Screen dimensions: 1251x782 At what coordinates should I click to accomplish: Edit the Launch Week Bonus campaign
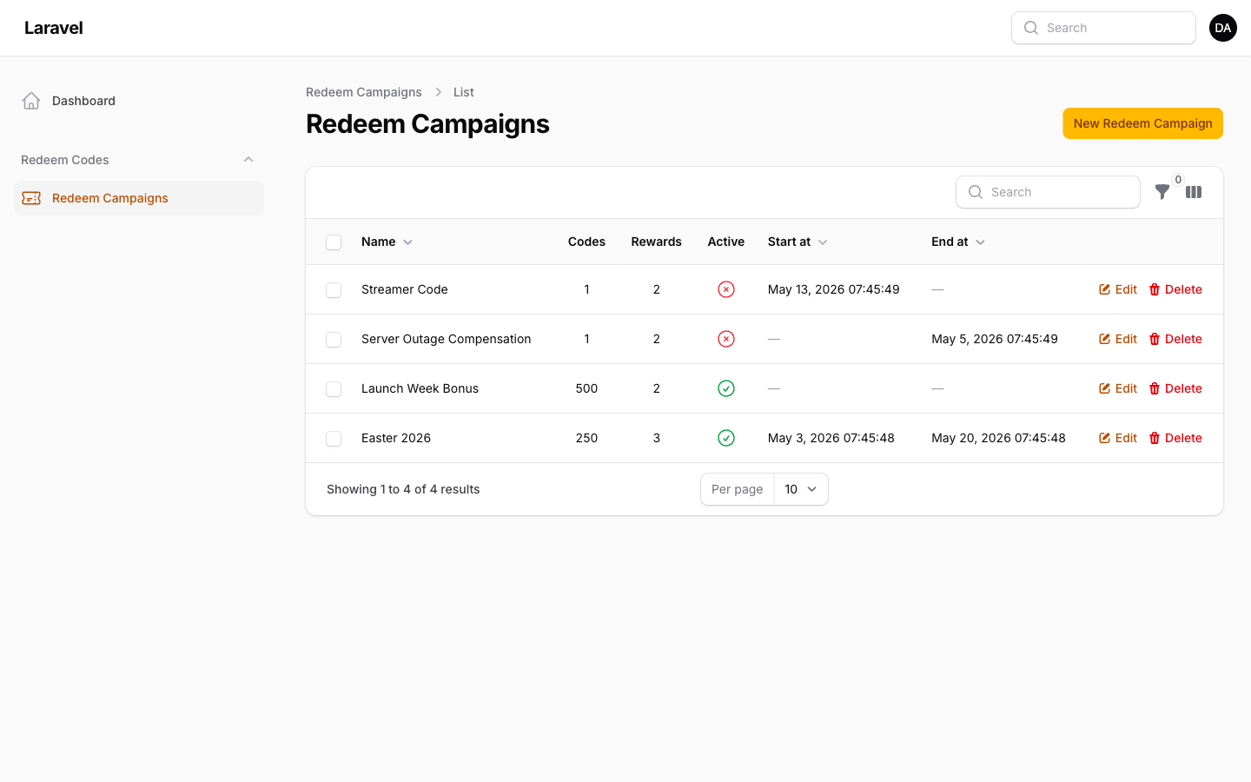tap(1118, 388)
